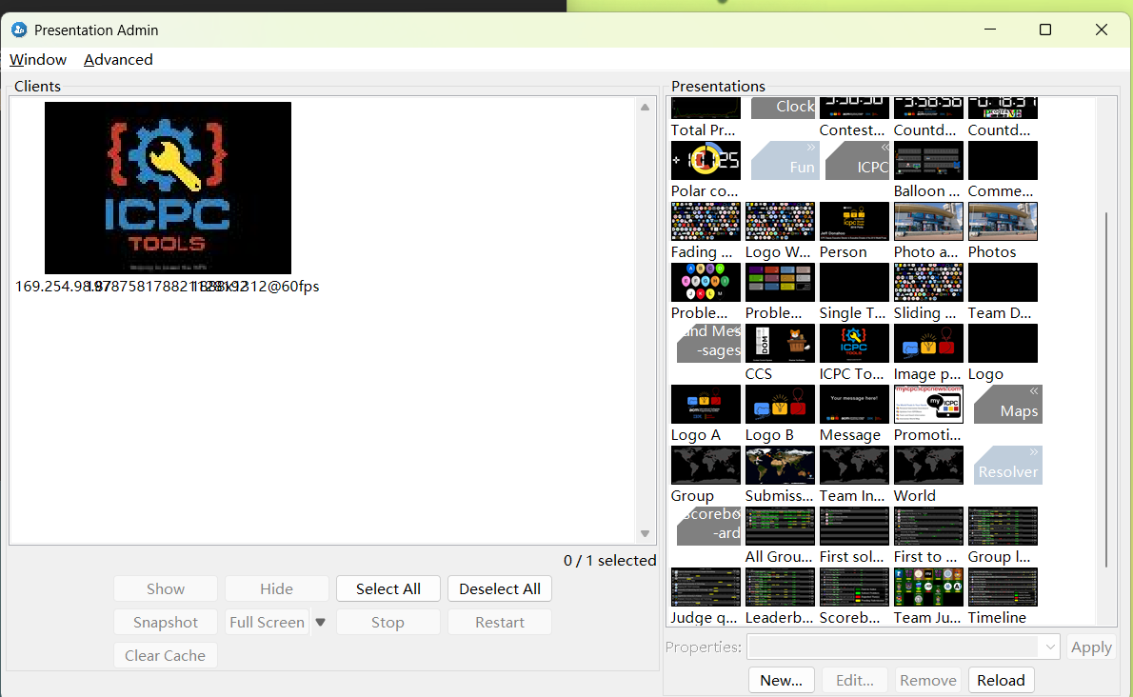Choose the Photos presentation thumbnail
Screen dimensions: 1133x697
(x=1003, y=222)
